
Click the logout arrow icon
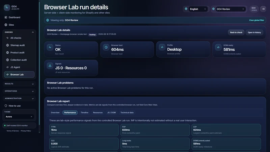263,9
